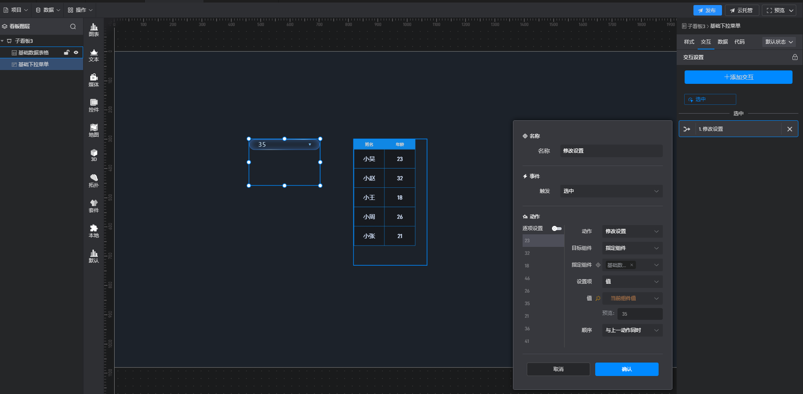
Task: Open the 媒体 media components panel
Action: coord(94,80)
